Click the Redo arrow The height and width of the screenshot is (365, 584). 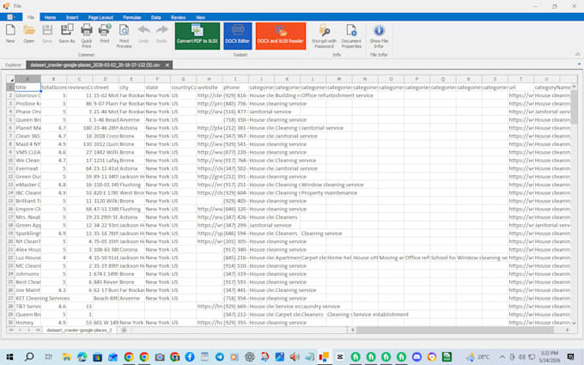[161, 34]
